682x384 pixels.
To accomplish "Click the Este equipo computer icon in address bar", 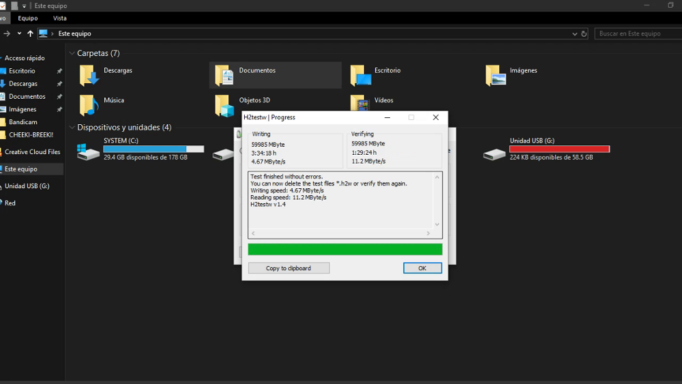I will (42, 33).
